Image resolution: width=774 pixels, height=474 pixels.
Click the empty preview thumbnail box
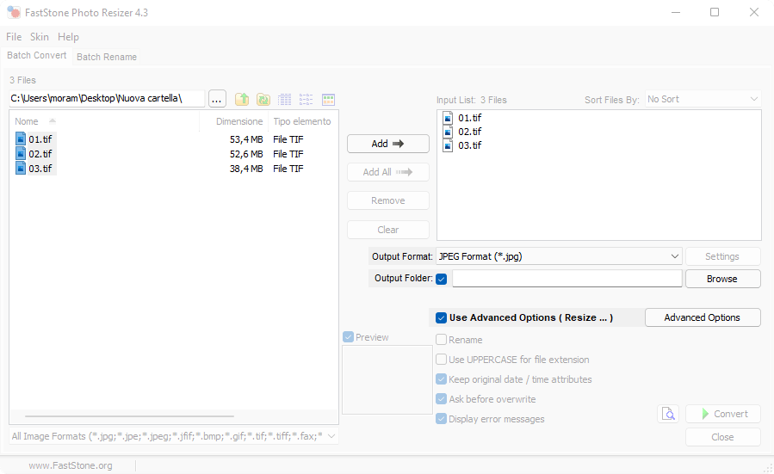coord(387,379)
